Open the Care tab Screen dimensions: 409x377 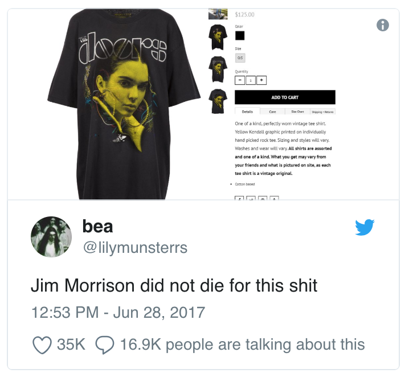[x=272, y=112]
